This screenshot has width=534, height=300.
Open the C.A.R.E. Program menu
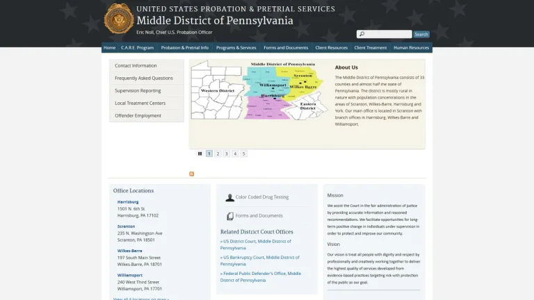tap(137, 48)
